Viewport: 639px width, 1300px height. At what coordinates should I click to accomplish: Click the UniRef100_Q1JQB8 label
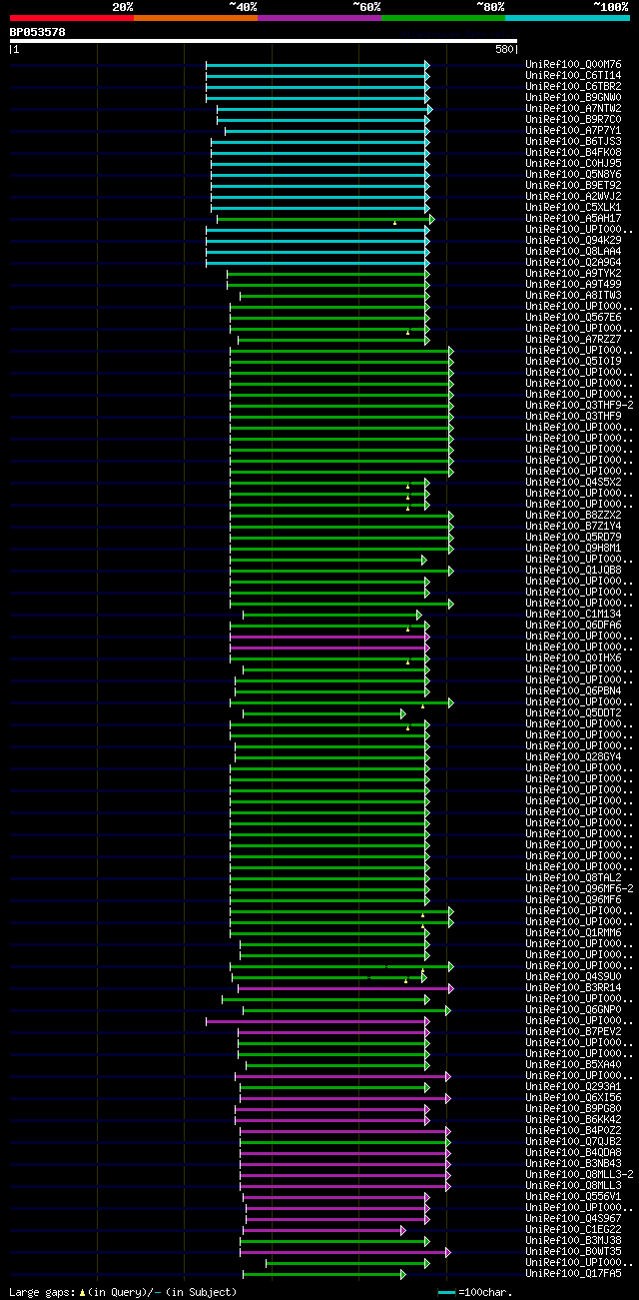pyautogui.click(x=573, y=571)
